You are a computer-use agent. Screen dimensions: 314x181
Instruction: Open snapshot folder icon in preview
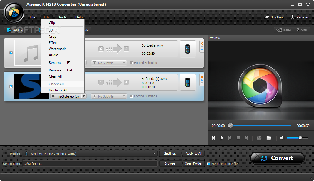(x=269, y=138)
